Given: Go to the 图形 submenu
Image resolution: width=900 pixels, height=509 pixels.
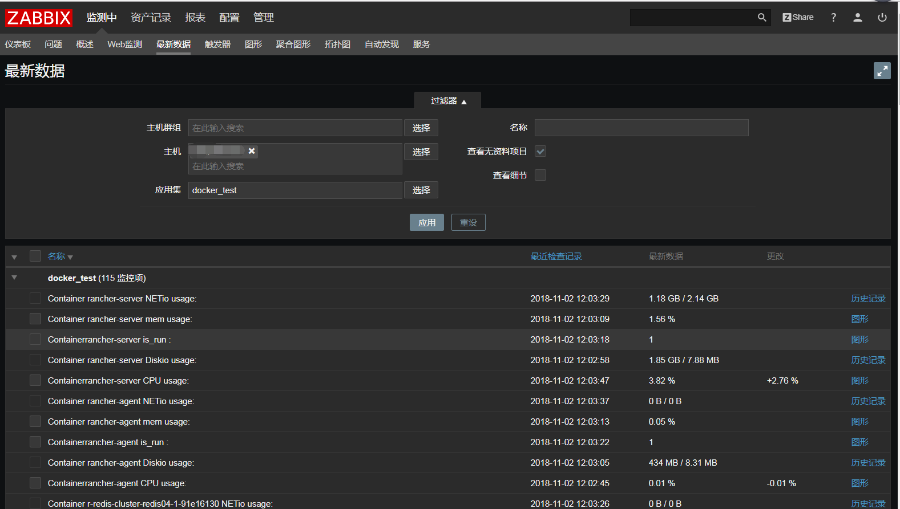Looking at the screenshot, I should (x=253, y=44).
